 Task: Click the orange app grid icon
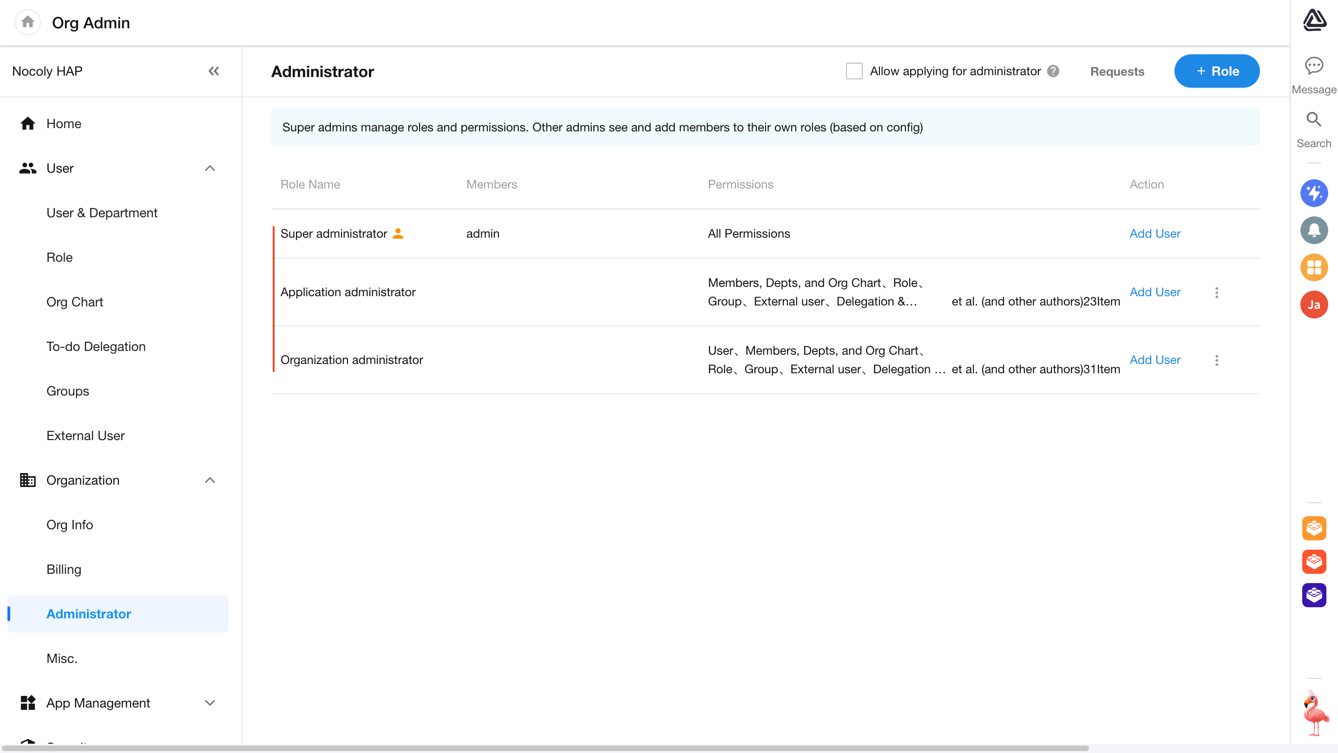[x=1313, y=267]
